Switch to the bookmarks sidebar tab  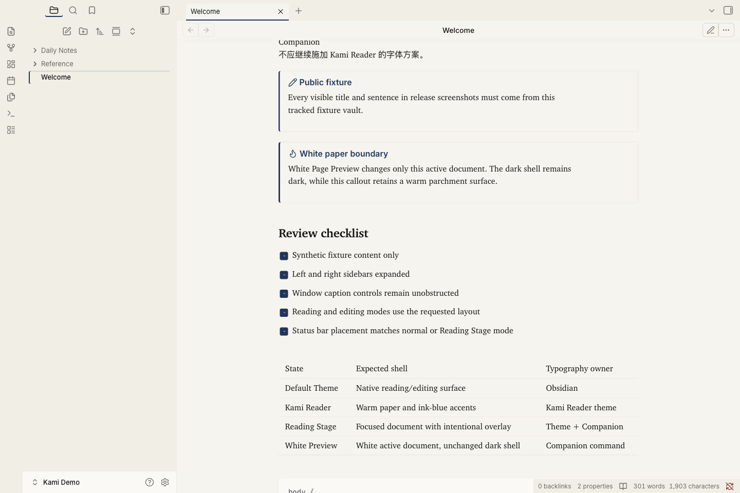click(92, 10)
